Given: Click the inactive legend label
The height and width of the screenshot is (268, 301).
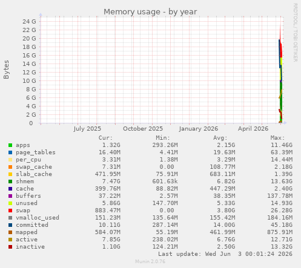Looking at the screenshot, I should tap(30, 247).
